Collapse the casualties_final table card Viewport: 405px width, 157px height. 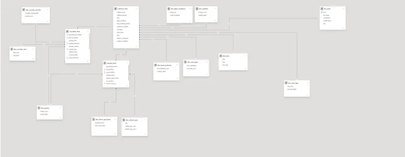pyautogui.click(x=87, y=61)
